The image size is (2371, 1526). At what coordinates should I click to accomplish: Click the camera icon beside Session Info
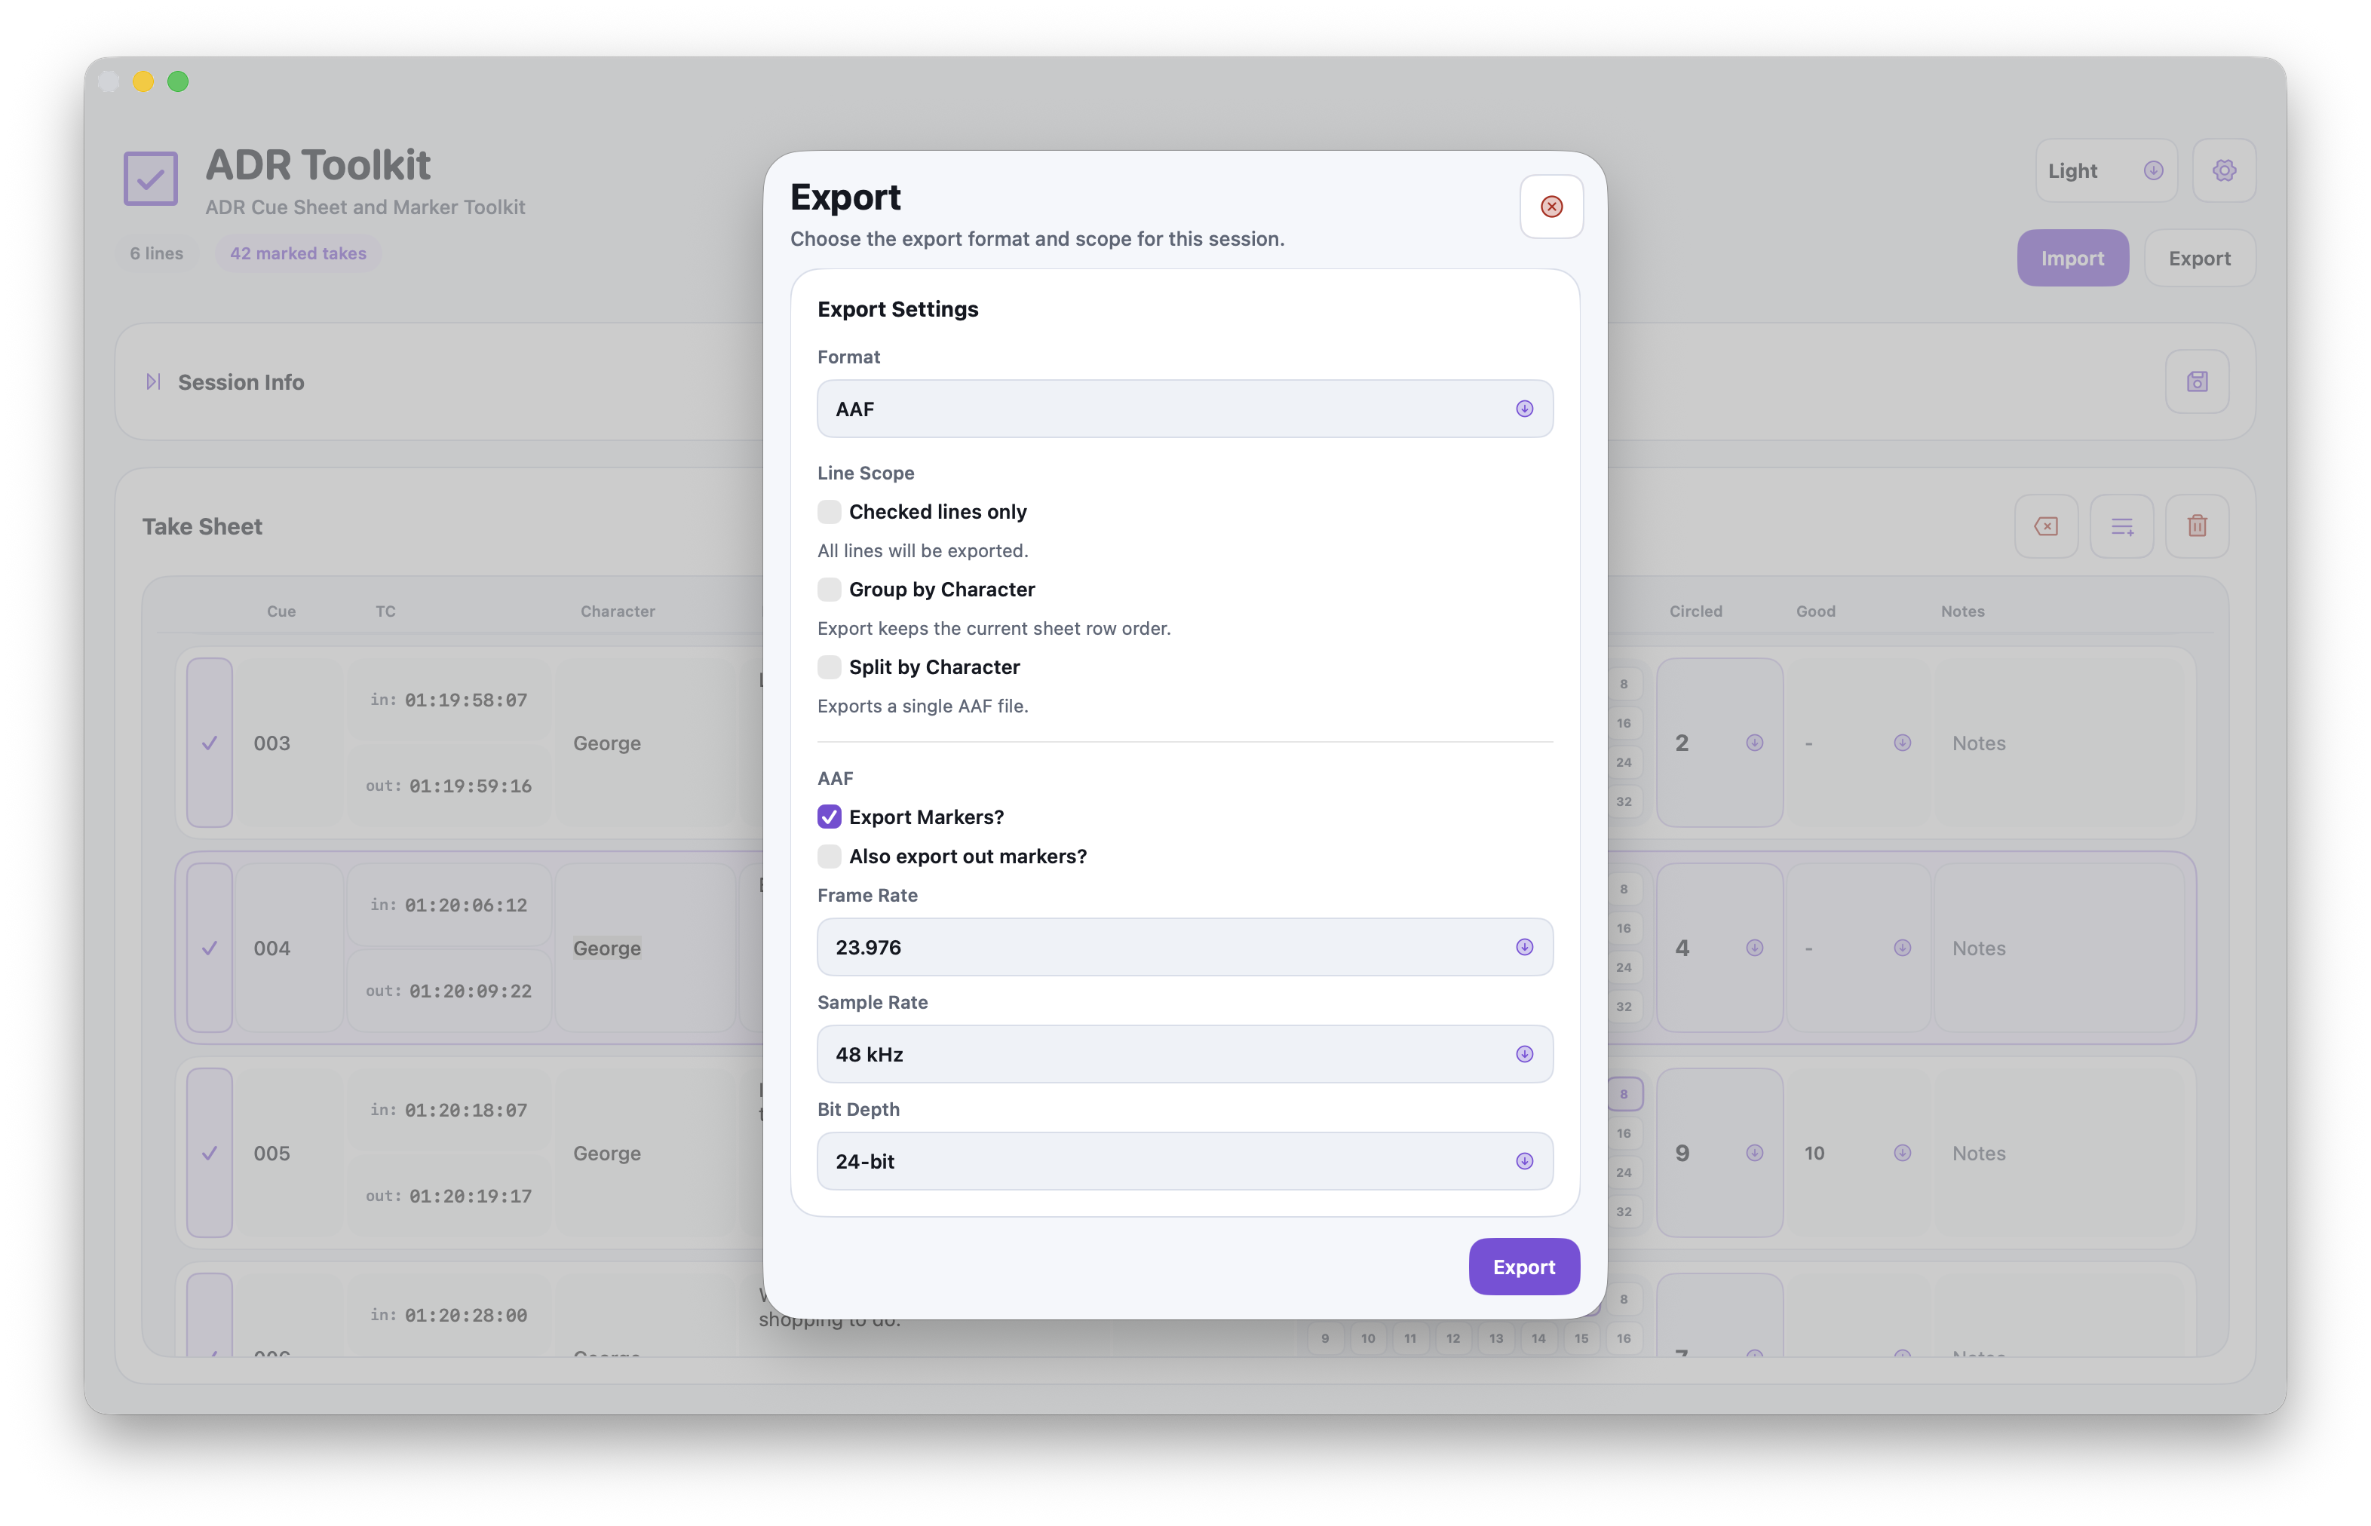2197,381
